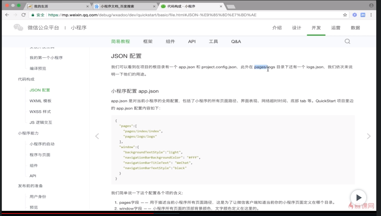Click the 小程序配置 app.json heading
This screenshot has height=216, width=381.
coord(135,91)
